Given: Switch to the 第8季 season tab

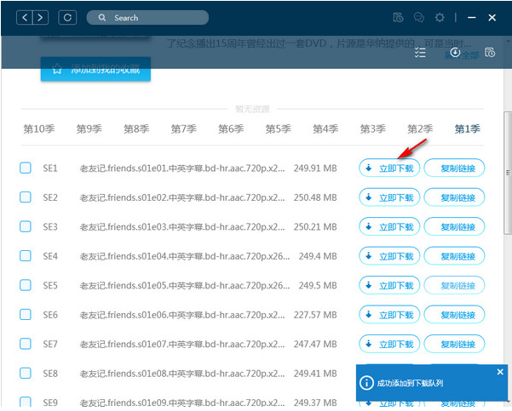Looking at the screenshot, I should [136, 128].
